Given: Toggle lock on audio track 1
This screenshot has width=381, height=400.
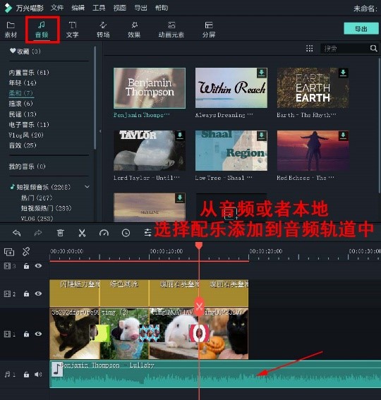Looking at the screenshot, I should click(26, 375).
